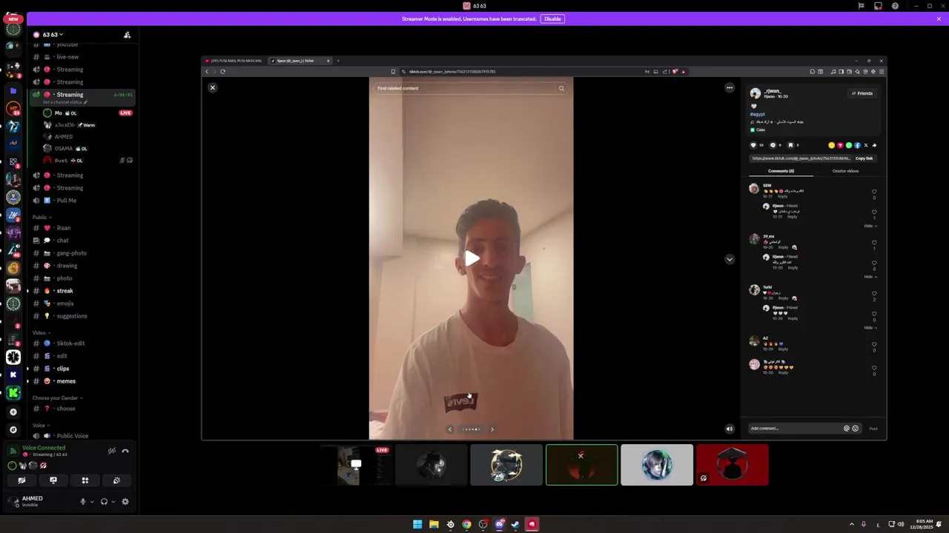The height and width of the screenshot is (533, 949).
Task: Collapse the Public category
Action: [42, 217]
